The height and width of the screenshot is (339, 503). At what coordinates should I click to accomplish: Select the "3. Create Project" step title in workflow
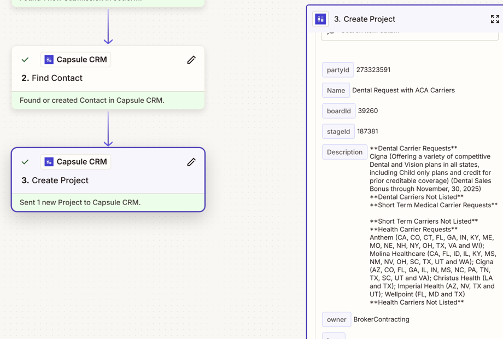point(55,180)
